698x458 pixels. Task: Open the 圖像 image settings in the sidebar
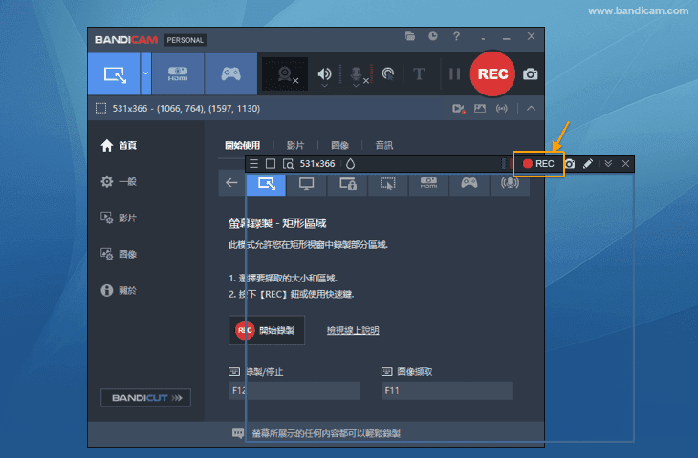[119, 254]
